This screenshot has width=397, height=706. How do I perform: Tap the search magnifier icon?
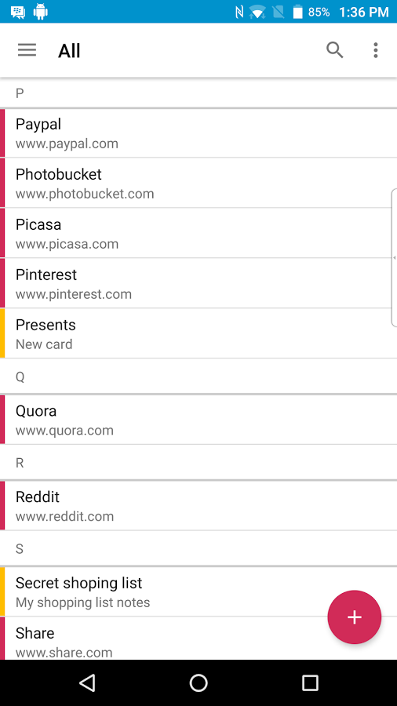tap(335, 50)
